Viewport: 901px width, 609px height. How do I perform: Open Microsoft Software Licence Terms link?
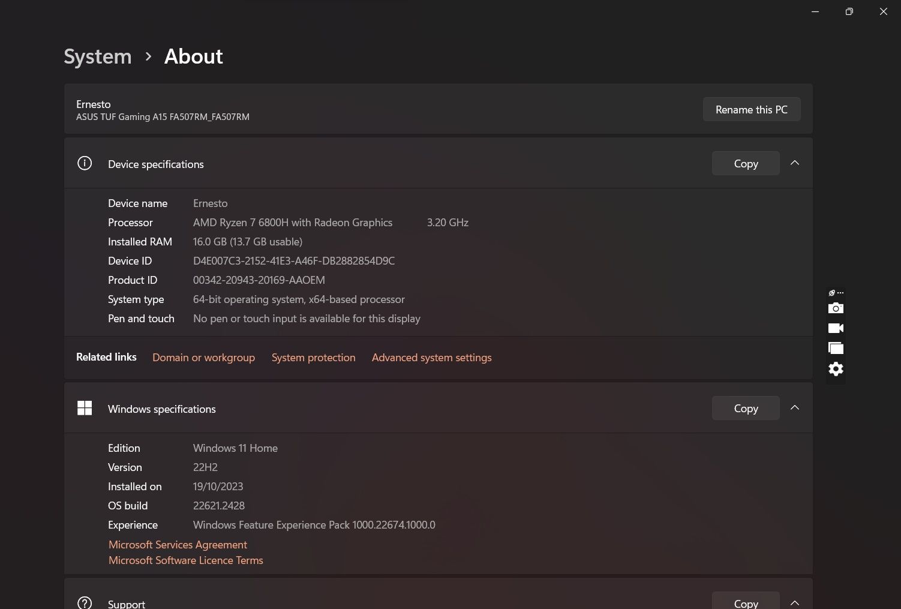coord(186,560)
